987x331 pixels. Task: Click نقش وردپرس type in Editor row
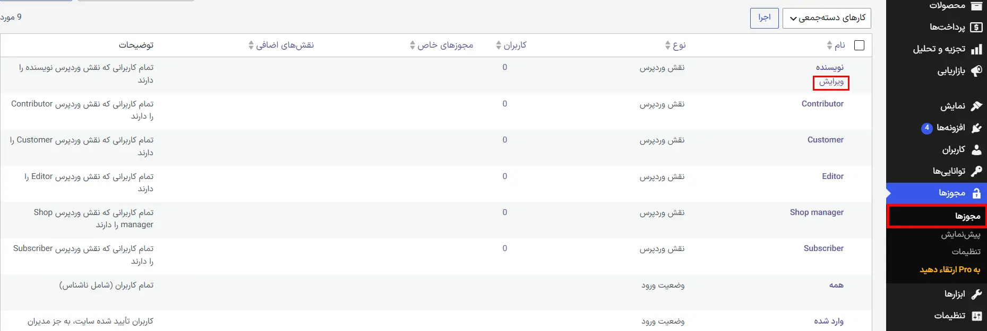coord(662,176)
